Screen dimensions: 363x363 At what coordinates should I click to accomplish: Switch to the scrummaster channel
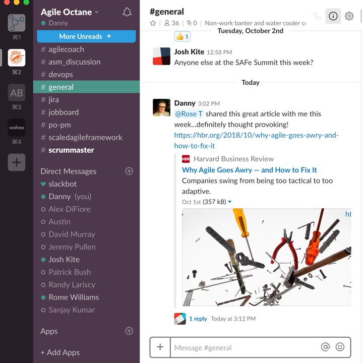coord(71,150)
